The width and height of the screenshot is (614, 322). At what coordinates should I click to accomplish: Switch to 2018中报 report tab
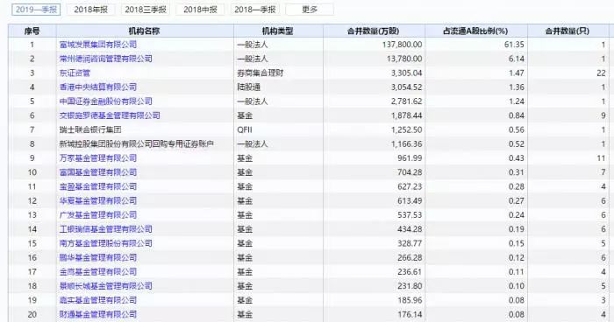200,10
